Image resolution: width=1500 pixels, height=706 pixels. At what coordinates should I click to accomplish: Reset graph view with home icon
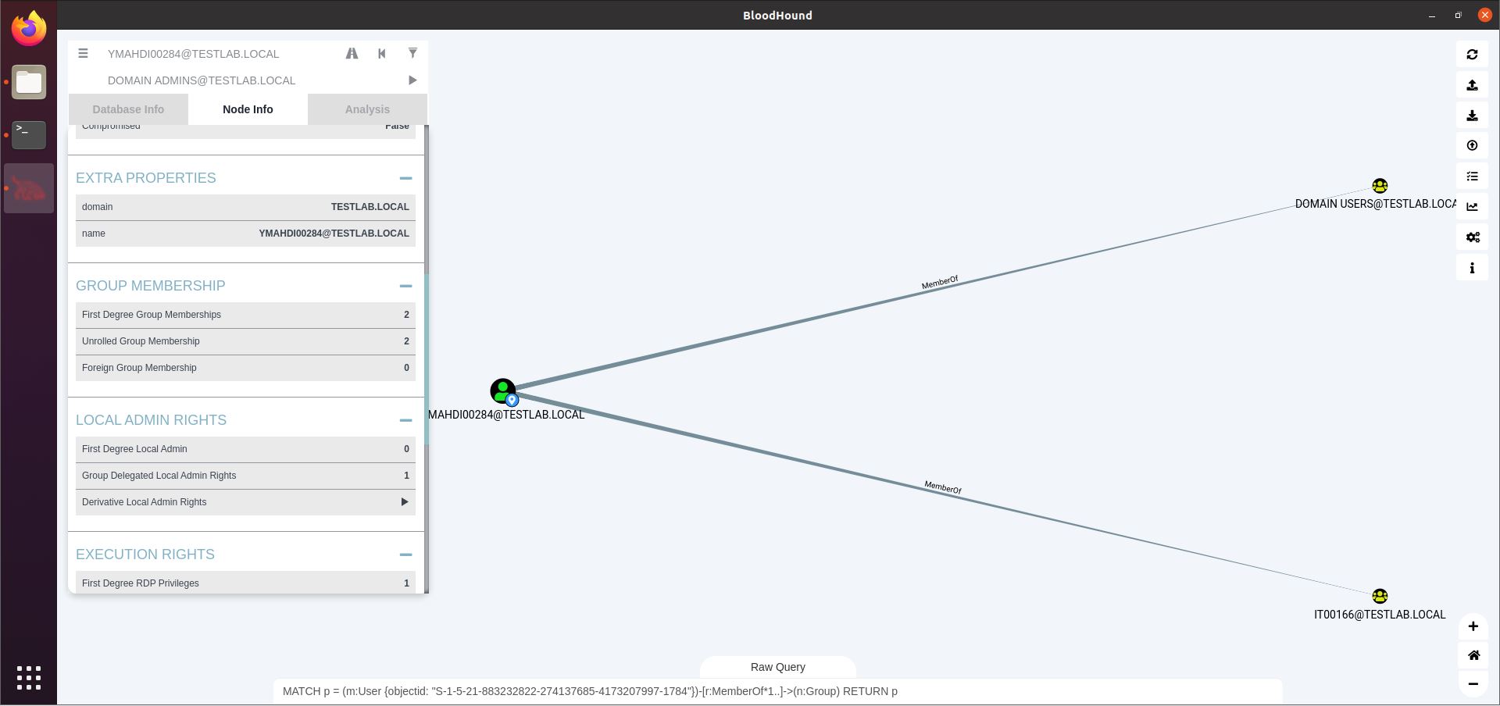coord(1473,655)
